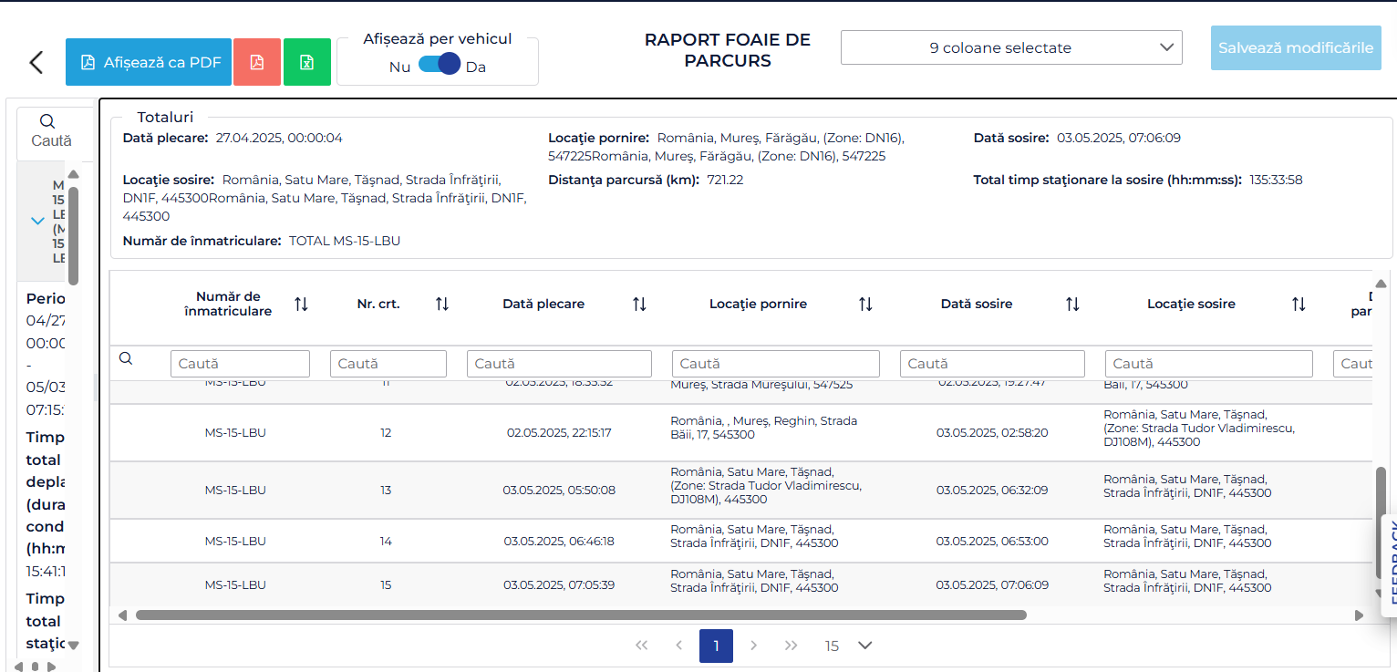
Task: Click the Afișează ca PDF button
Action: 149,62
